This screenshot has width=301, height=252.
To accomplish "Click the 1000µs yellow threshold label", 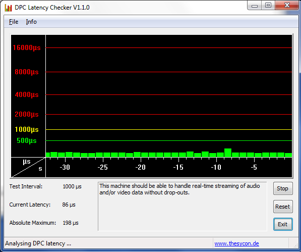I will click(27, 130).
